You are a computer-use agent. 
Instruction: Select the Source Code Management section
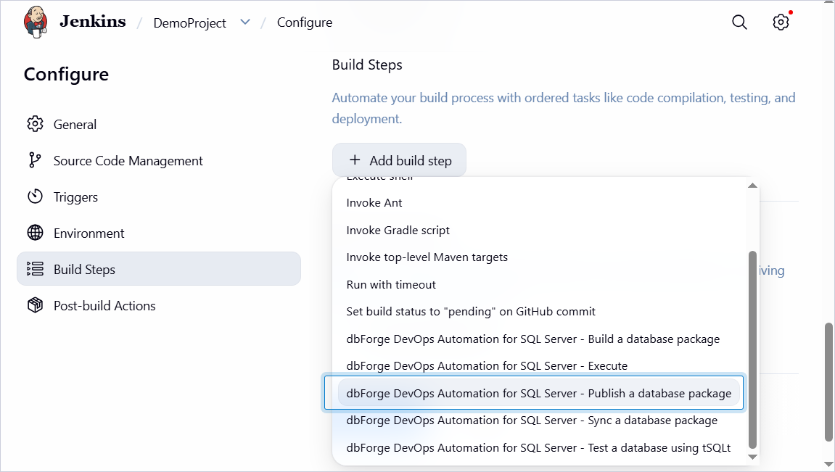pyautogui.click(x=159, y=160)
